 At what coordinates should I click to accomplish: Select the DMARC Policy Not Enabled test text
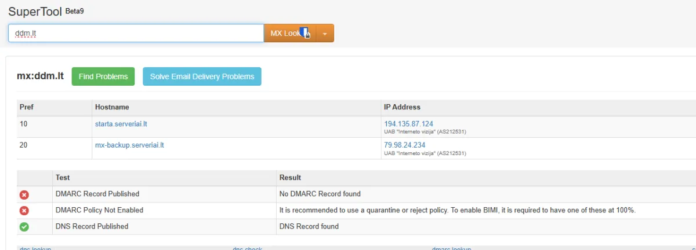[99, 210]
